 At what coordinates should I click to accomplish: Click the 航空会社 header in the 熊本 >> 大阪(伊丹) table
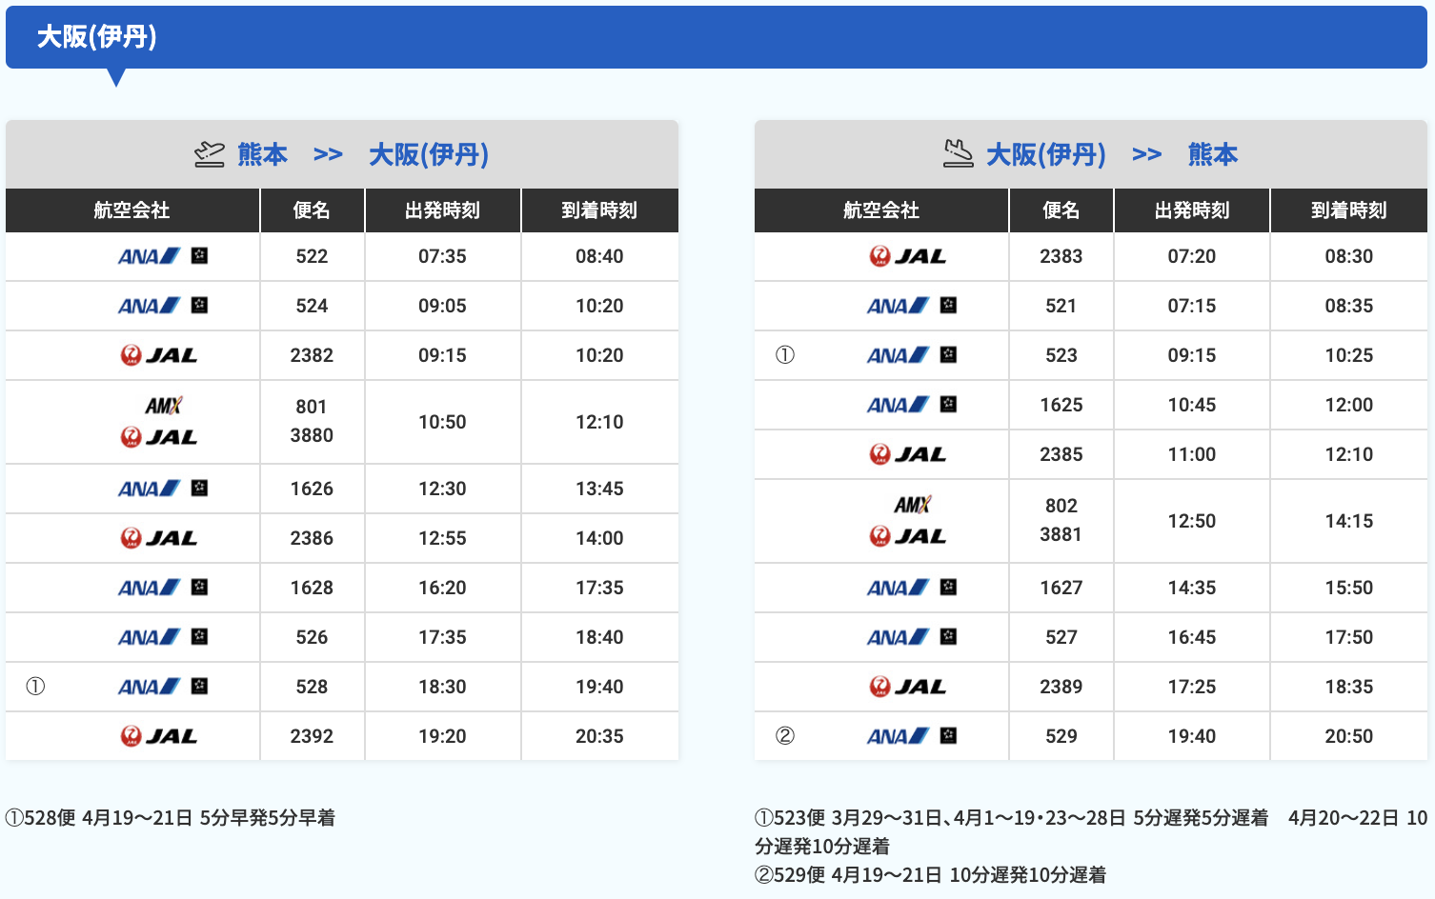(132, 210)
